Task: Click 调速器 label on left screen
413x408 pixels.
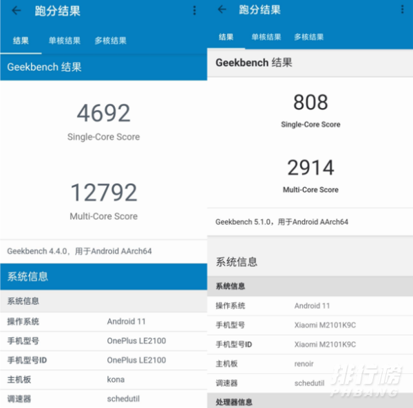Action: click(x=19, y=399)
